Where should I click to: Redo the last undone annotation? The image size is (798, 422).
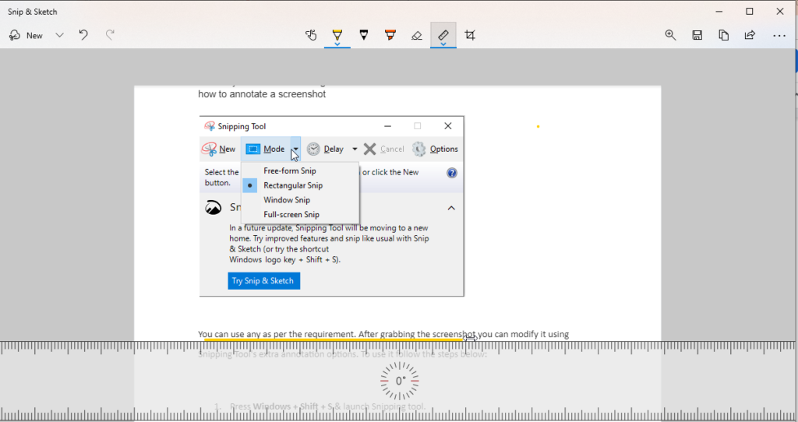(x=110, y=35)
